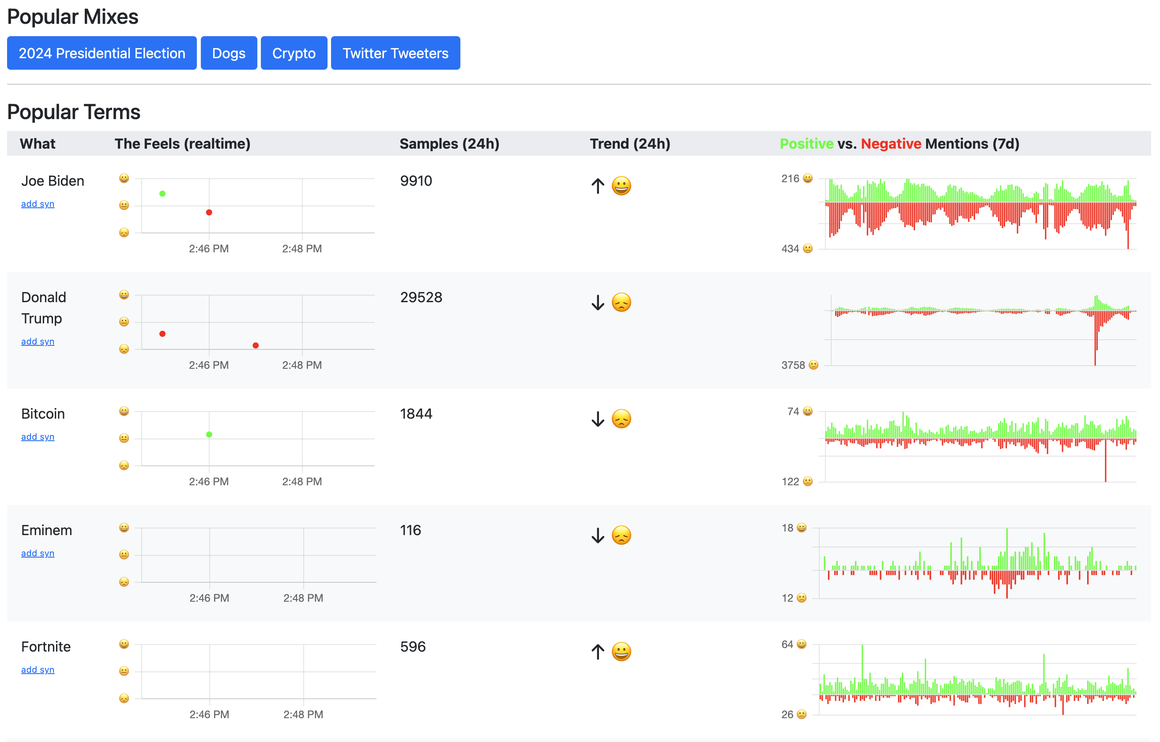Click the sad emoji beside 26 in Fortnite mentions

(x=802, y=715)
